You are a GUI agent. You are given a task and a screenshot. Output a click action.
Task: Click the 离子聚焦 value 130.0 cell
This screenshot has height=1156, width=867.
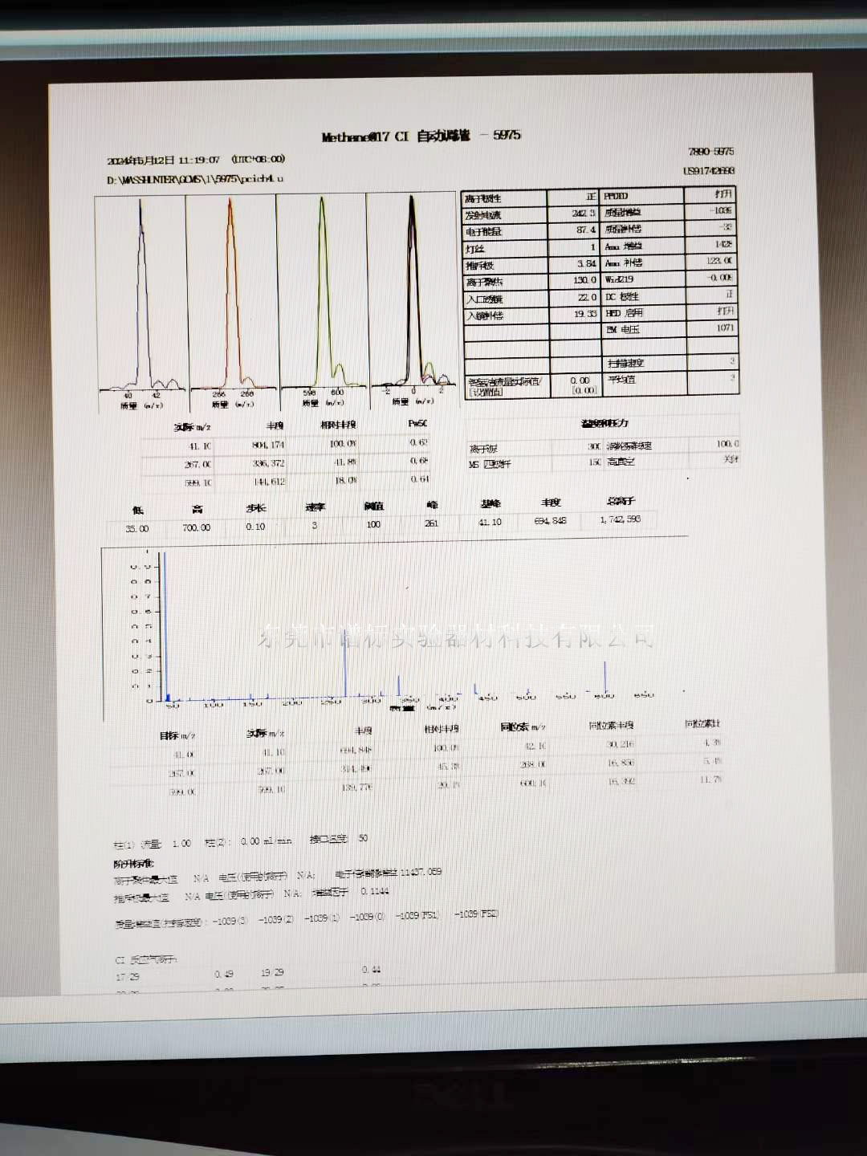(584, 280)
